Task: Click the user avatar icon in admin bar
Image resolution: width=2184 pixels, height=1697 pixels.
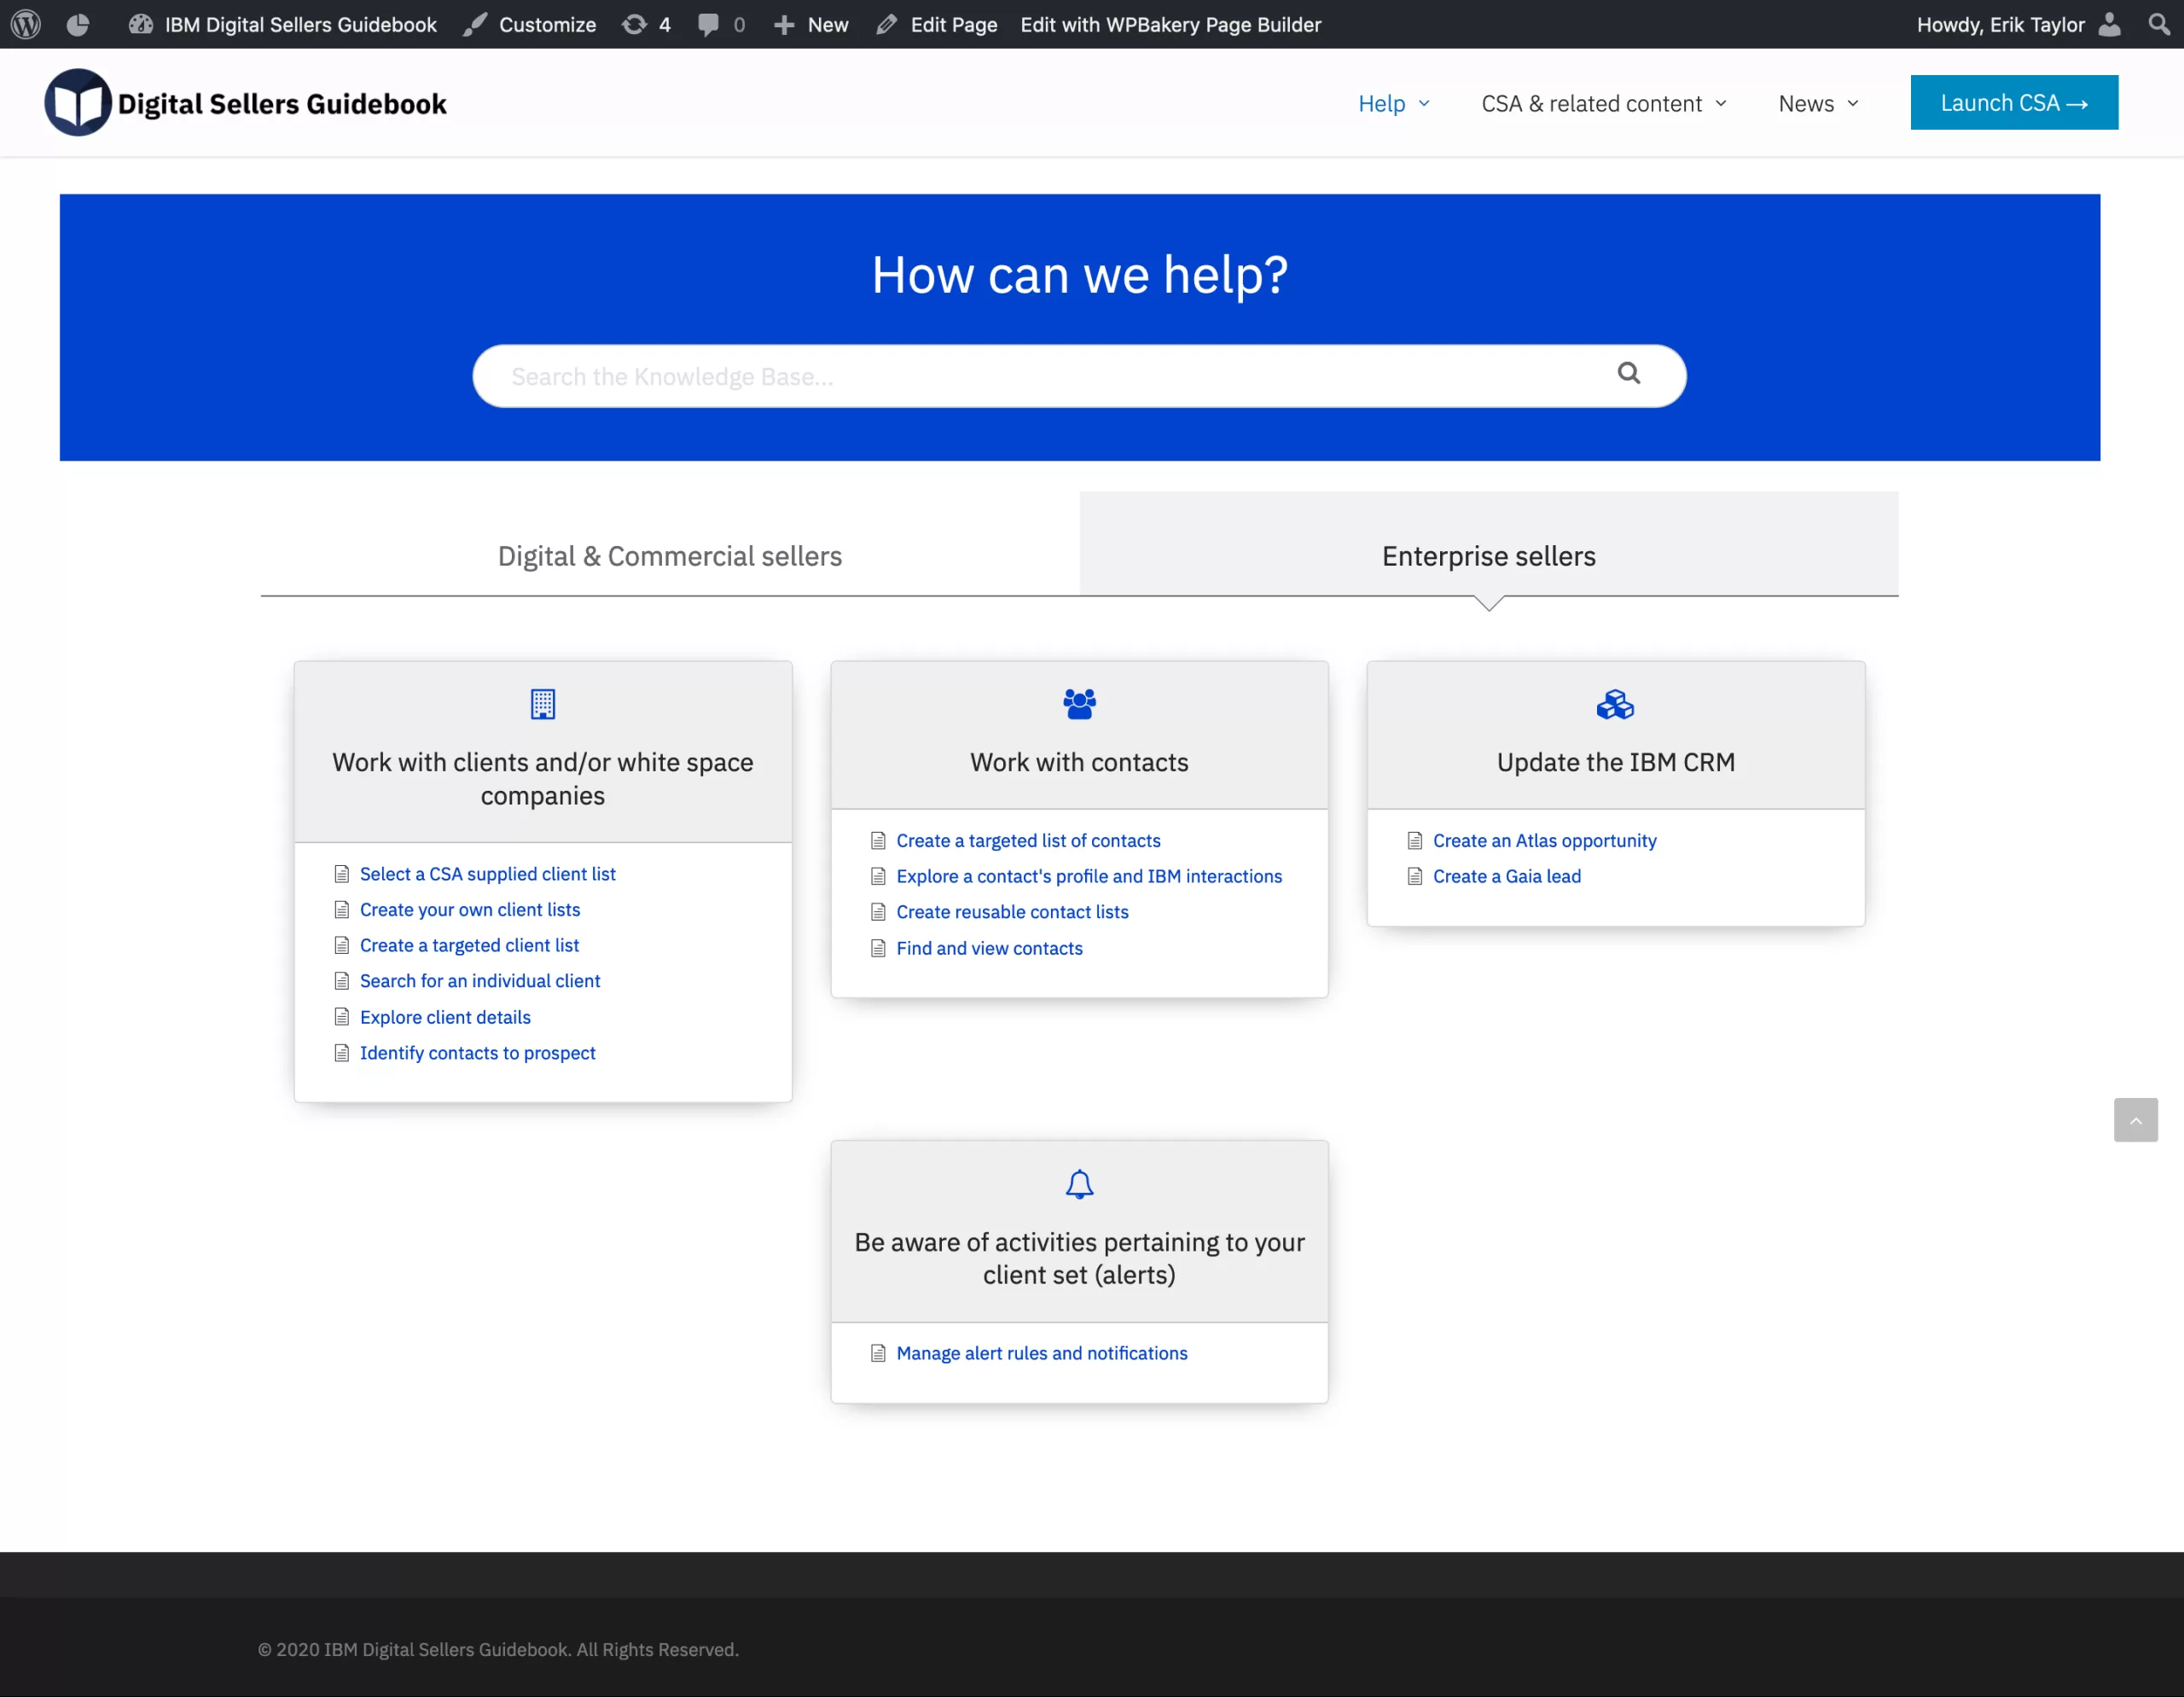Action: click(x=2109, y=24)
